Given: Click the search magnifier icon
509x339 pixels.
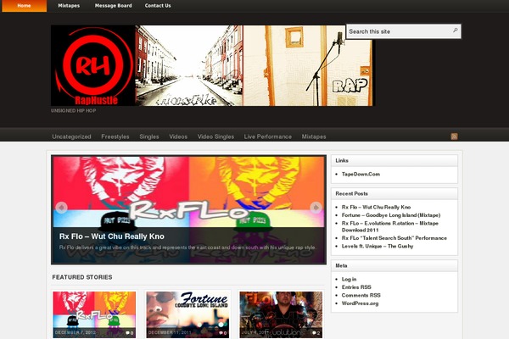Looking at the screenshot, I should click(455, 31).
